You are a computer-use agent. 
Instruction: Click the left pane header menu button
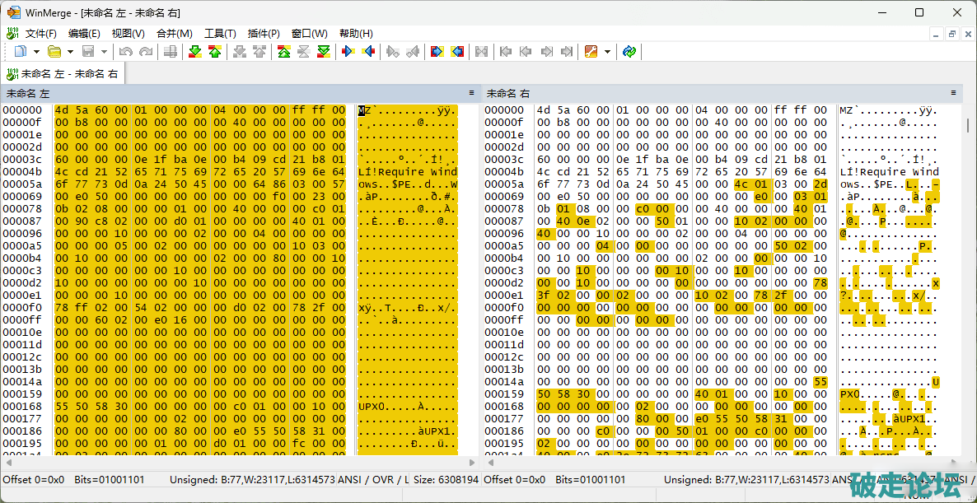(472, 93)
